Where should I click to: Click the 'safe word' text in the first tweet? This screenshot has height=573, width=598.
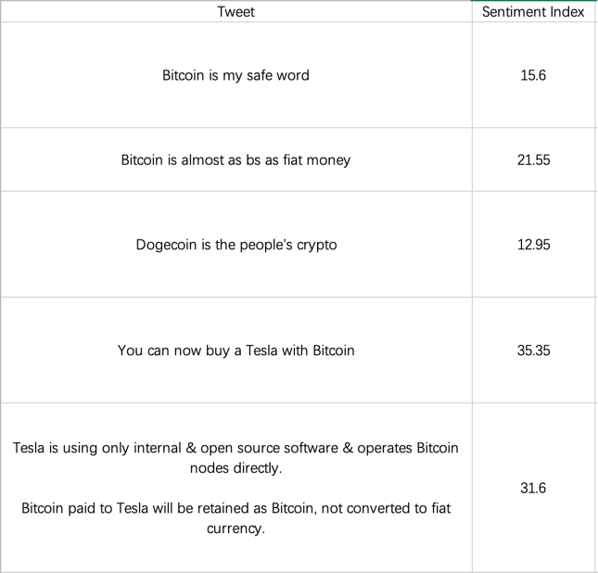click(278, 75)
